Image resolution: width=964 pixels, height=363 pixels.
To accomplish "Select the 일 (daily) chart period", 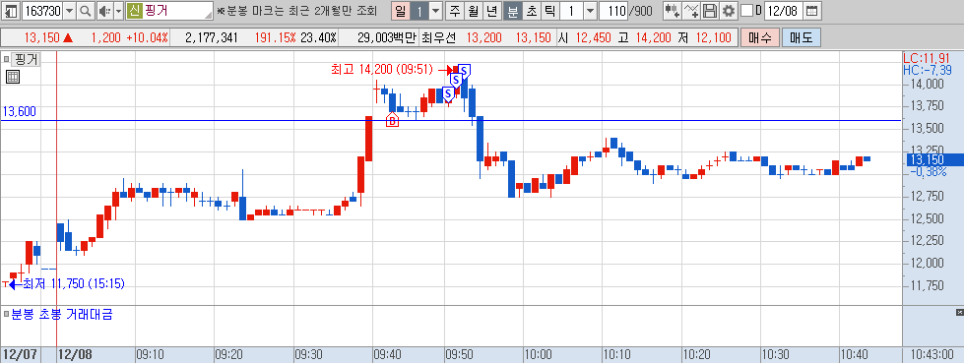I will (401, 11).
